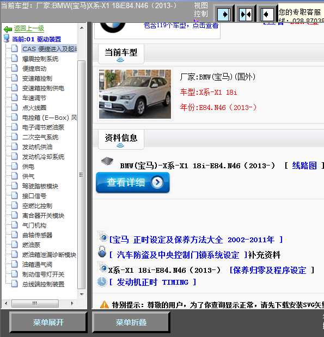Screen dimensions: 324x337
Task: Select 燃油箱泄漏诊断模块 item
Action: point(49,255)
